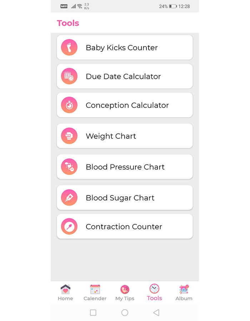Open the Weight Chart label
The width and height of the screenshot is (250, 321).
click(x=111, y=136)
